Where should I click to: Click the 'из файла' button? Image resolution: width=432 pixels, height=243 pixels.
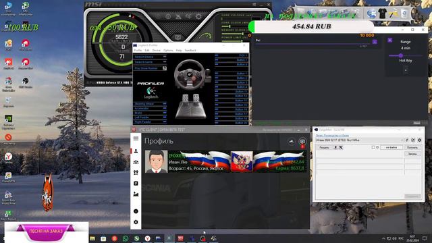click(x=391, y=148)
